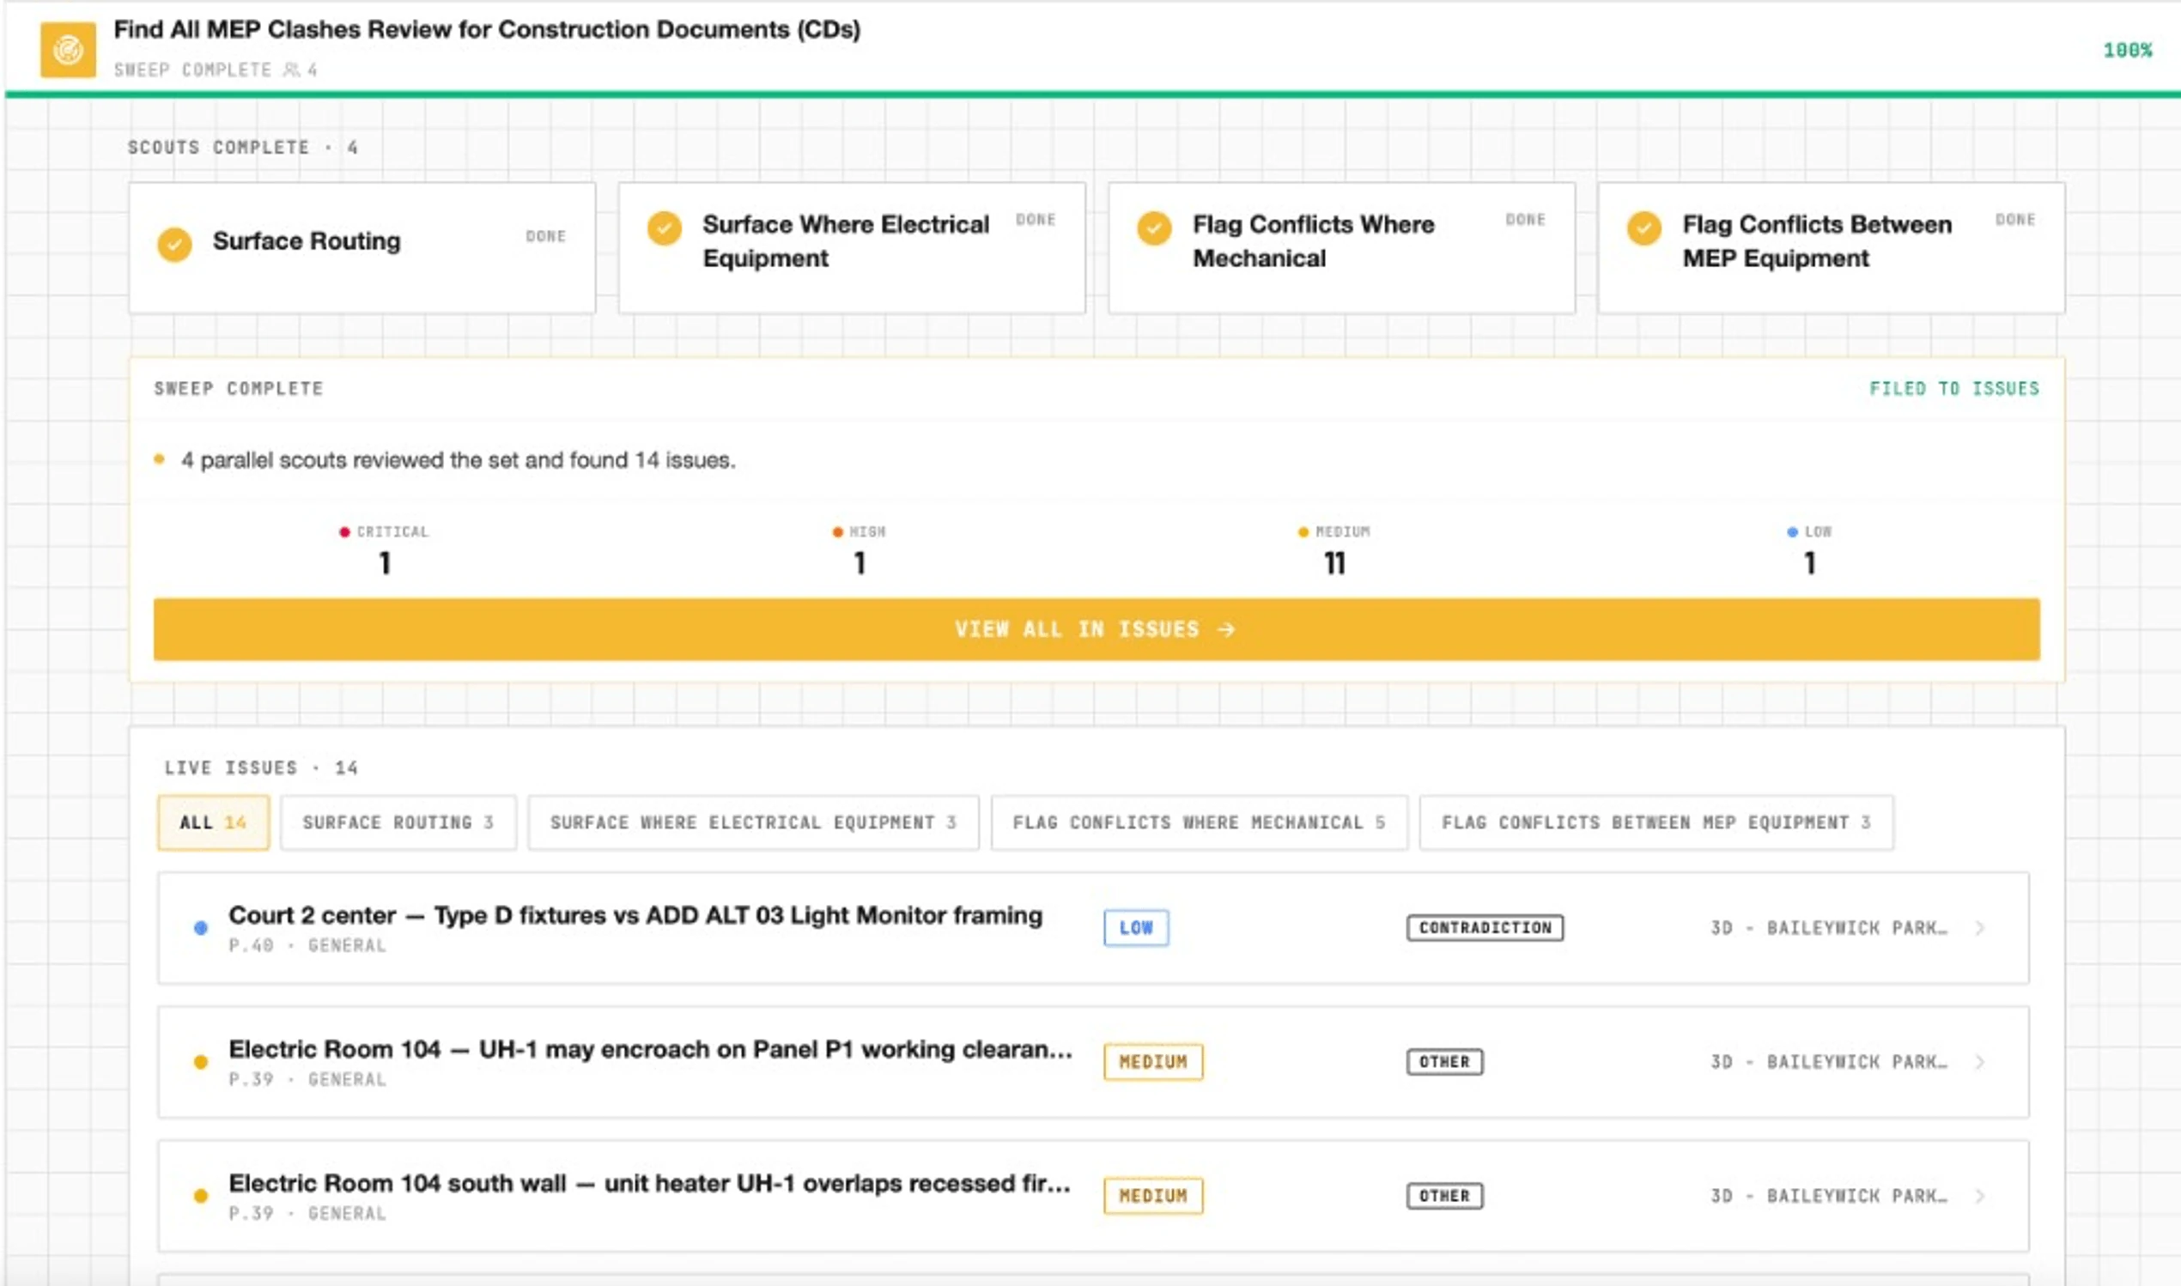
Task: Click the LIVE ISSUES · 14 heading
Action: tap(261, 767)
